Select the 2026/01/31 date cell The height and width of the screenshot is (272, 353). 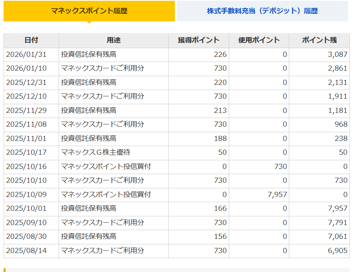pos(26,54)
